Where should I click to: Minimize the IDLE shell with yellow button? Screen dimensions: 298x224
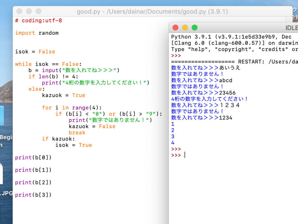click(x=185, y=28)
